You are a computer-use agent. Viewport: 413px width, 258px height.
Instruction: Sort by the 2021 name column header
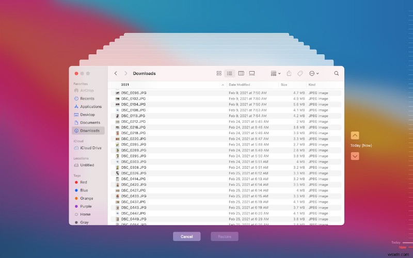[x=125, y=85]
